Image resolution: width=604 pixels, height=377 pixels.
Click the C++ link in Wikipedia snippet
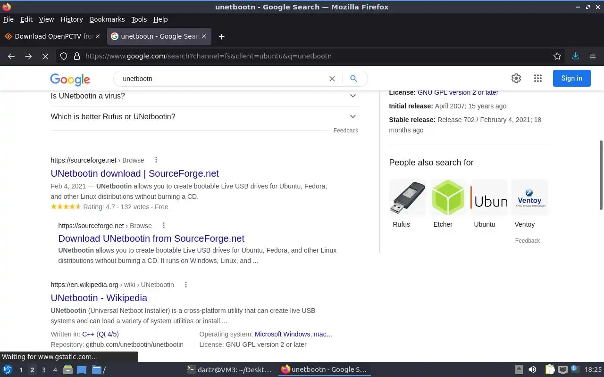[x=88, y=334]
